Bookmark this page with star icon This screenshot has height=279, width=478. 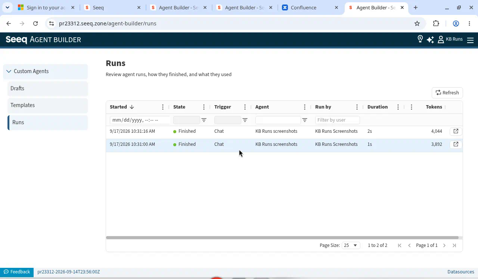click(x=417, y=23)
